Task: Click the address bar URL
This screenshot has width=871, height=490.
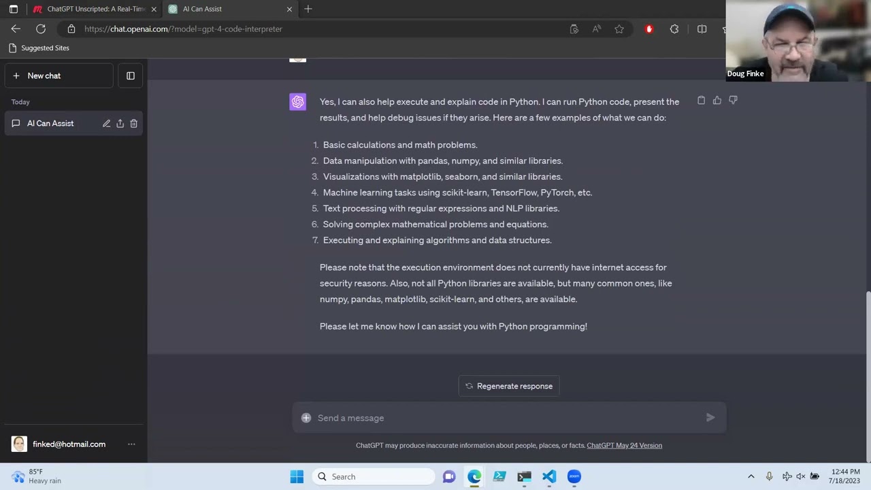Action: pos(183,29)
